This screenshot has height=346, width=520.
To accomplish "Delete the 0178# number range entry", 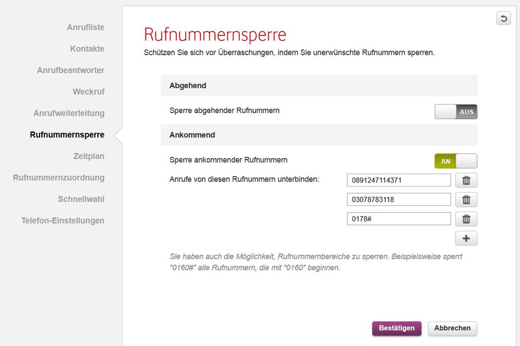I will coord(466,219).
